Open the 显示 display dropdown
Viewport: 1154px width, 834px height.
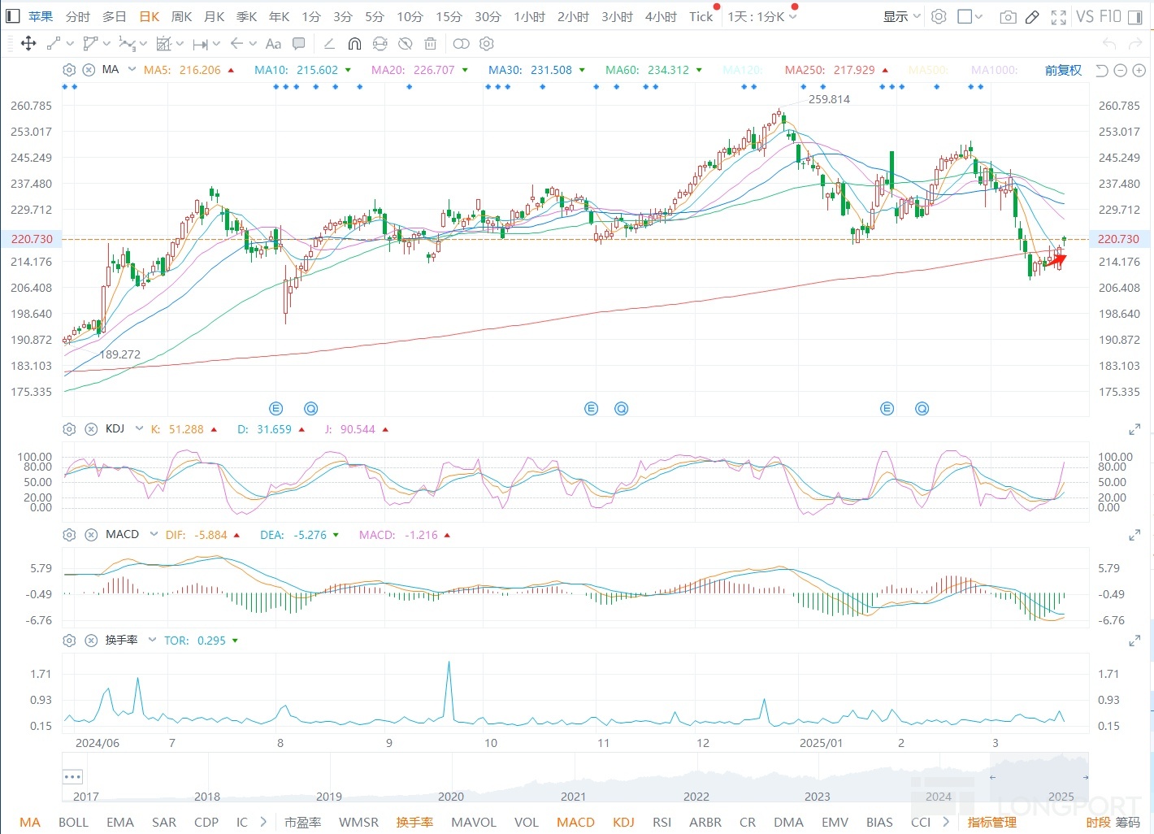(x=901, y=16)
